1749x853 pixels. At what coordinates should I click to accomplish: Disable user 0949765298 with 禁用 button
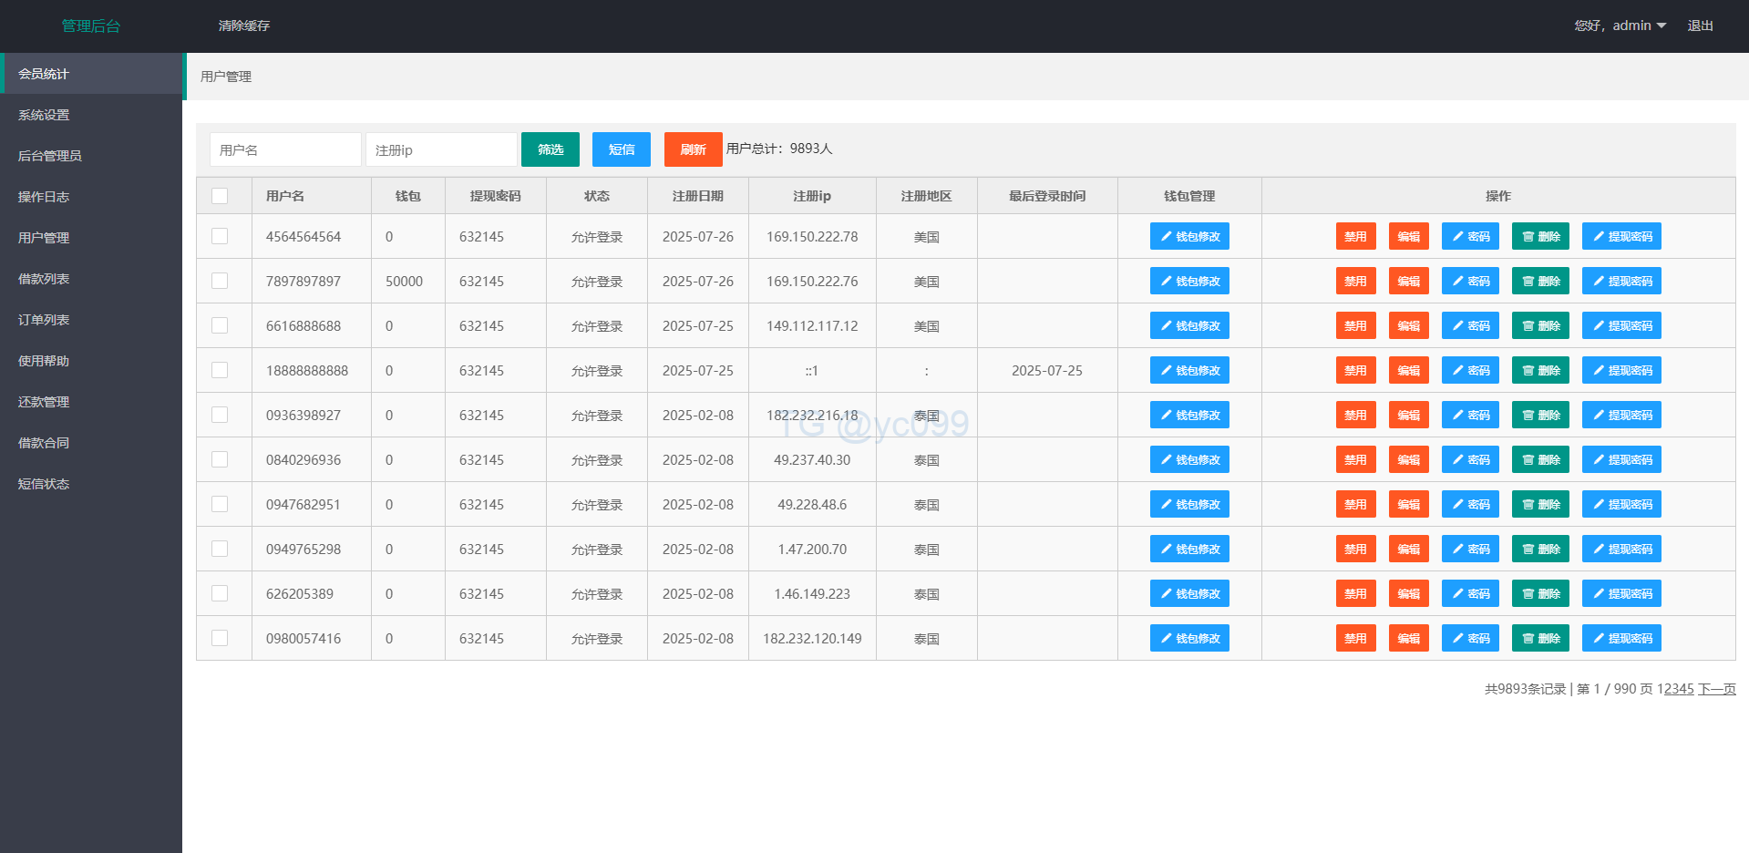click(1355, 550)
